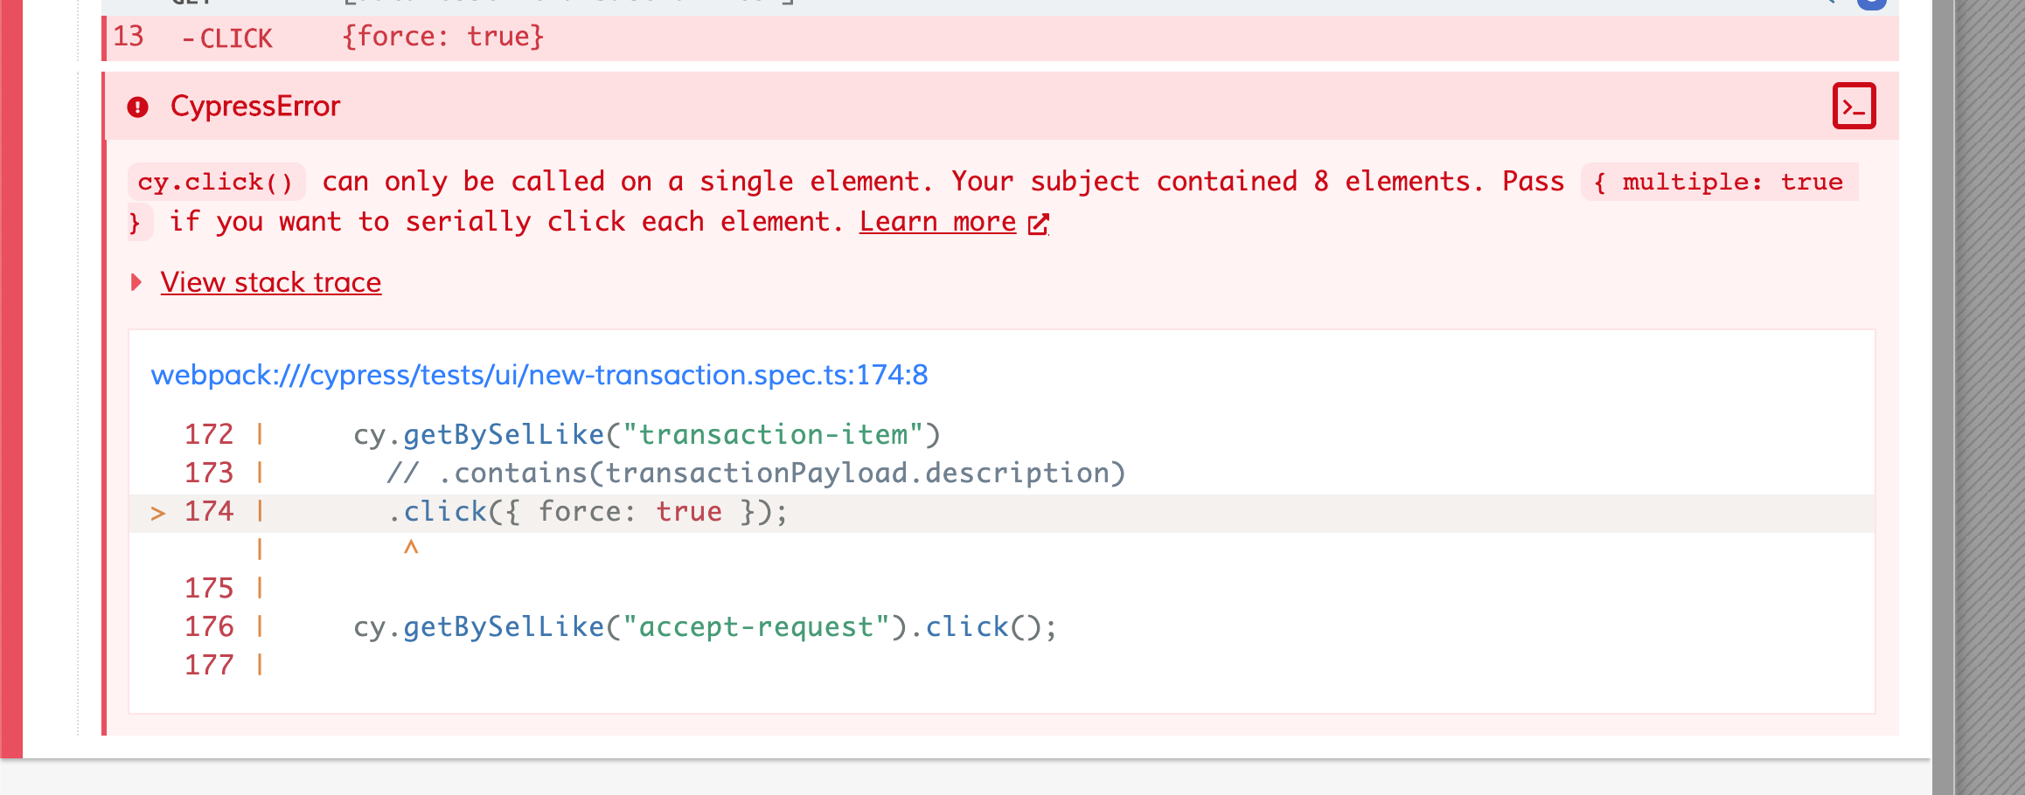Click the external link icon beside Learn more
This screenshot has width=2025, height=795.
[x=1038, y=225]
